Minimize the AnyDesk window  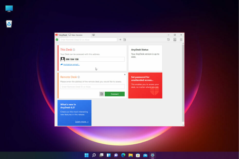pyautogui.click(x=168, y=35)
